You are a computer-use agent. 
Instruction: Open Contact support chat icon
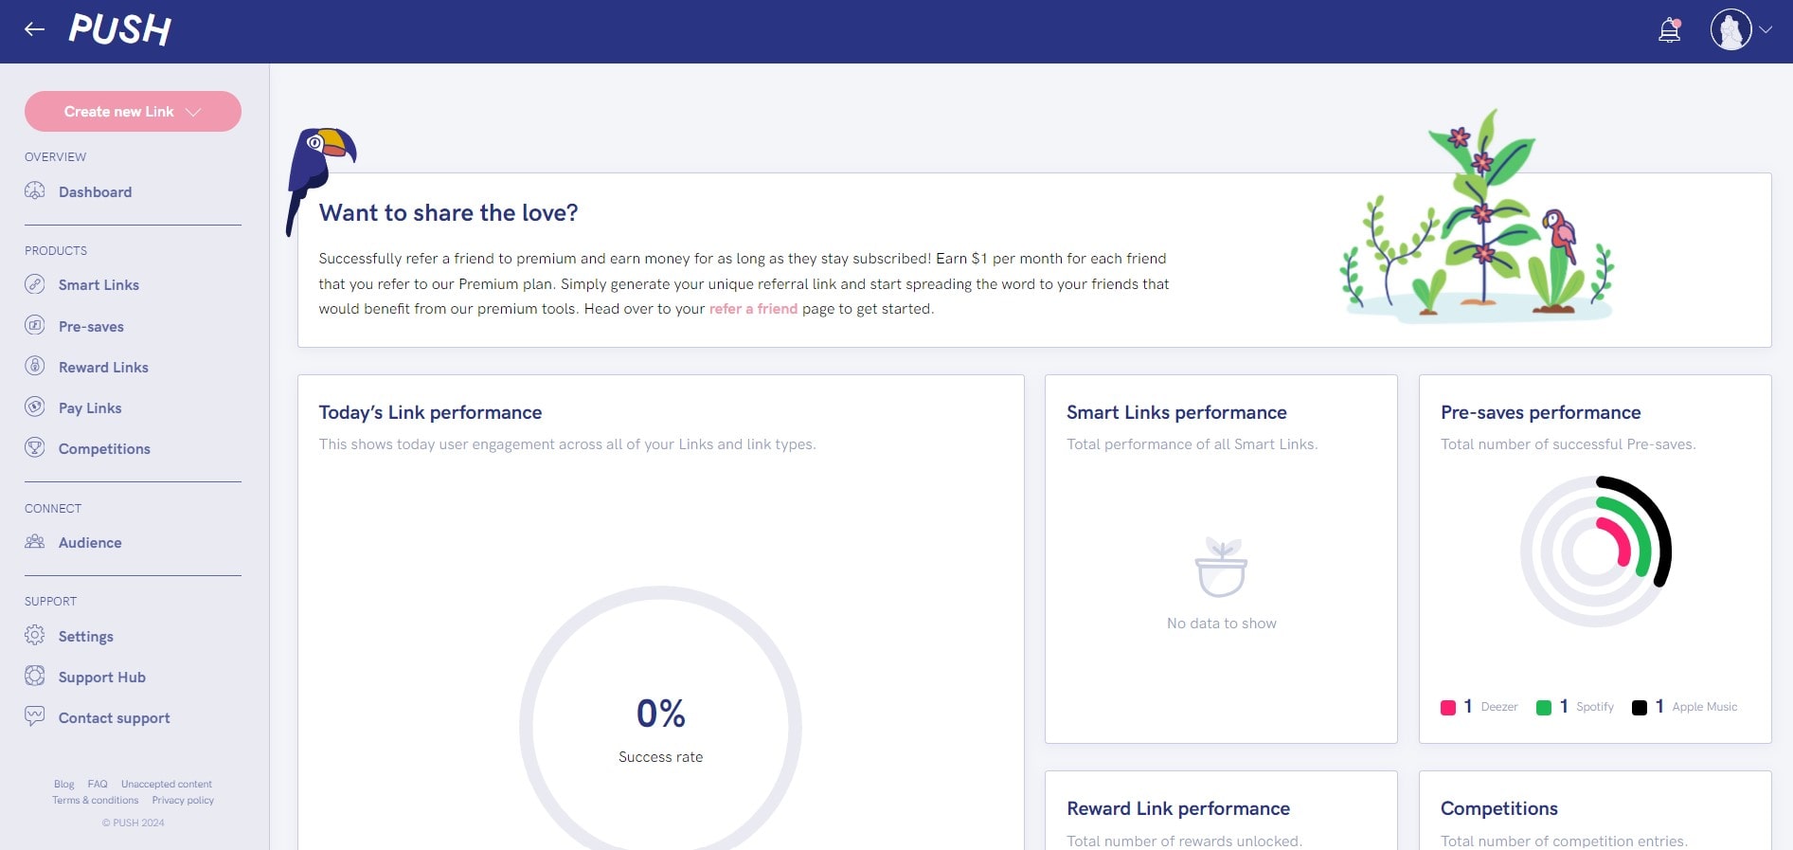point(35,717)
